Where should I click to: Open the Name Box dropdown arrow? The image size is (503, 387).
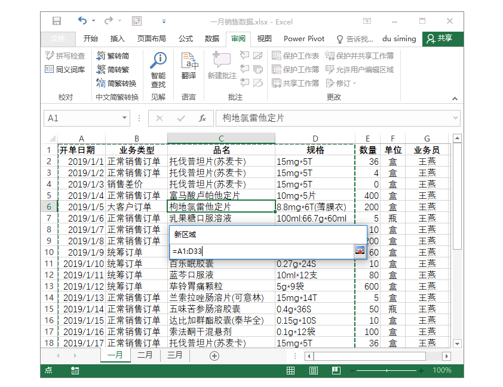pyautogui.click(x=124, y=118)
